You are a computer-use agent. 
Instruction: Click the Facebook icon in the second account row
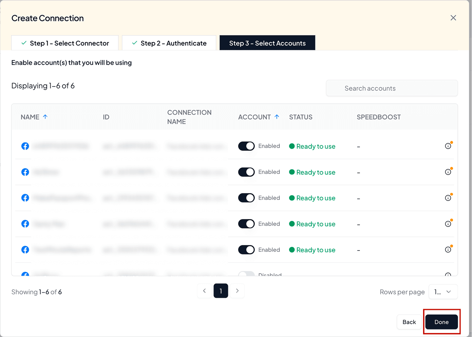coord(25,172)
